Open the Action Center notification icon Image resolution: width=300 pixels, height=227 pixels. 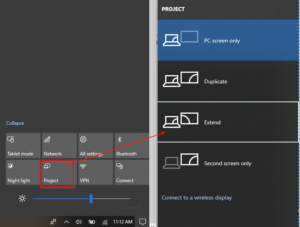pos(143,222)
